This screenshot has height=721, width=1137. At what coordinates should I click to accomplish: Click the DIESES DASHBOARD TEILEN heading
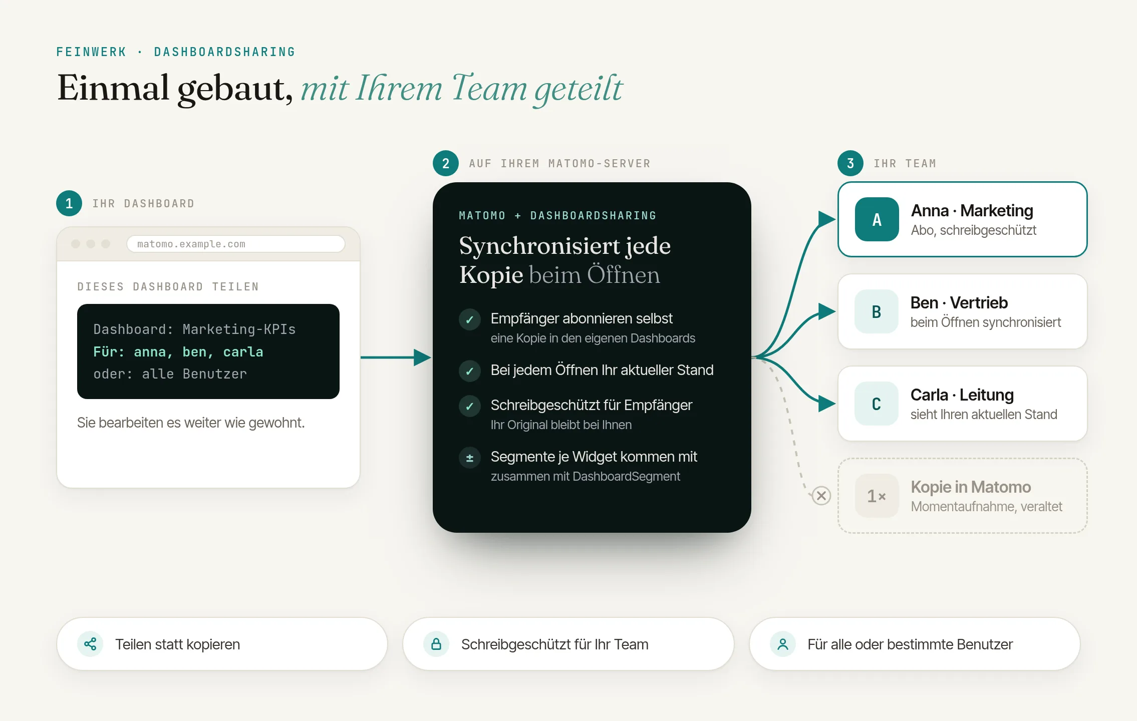point(168,286)
